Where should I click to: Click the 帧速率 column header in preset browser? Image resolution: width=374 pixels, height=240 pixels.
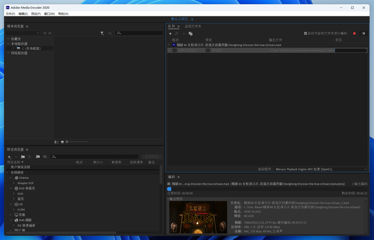click(x=116, y=162)
